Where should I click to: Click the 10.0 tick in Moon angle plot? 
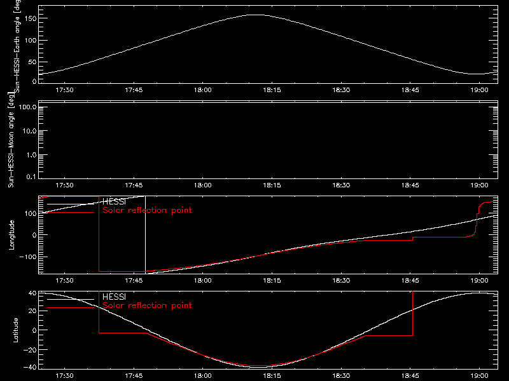[29, 131]
